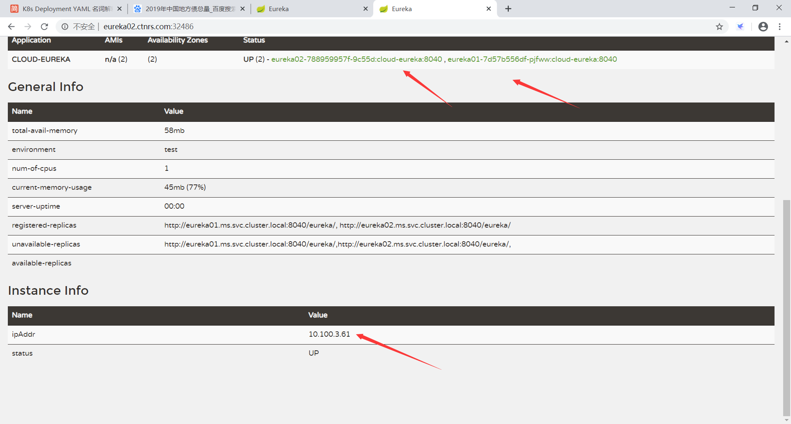This screenshot has height=424, width=791.
Task: Click the 45mb (77%) memory usage value
Action: (185, 187)
